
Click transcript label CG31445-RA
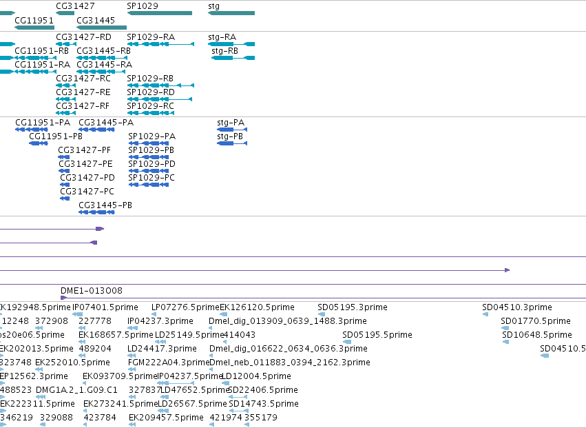pyautogui.click(x=104, y=65)
